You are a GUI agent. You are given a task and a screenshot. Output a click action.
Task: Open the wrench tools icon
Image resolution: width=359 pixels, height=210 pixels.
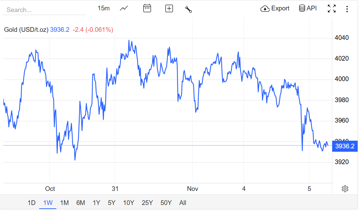pos(188,9)
